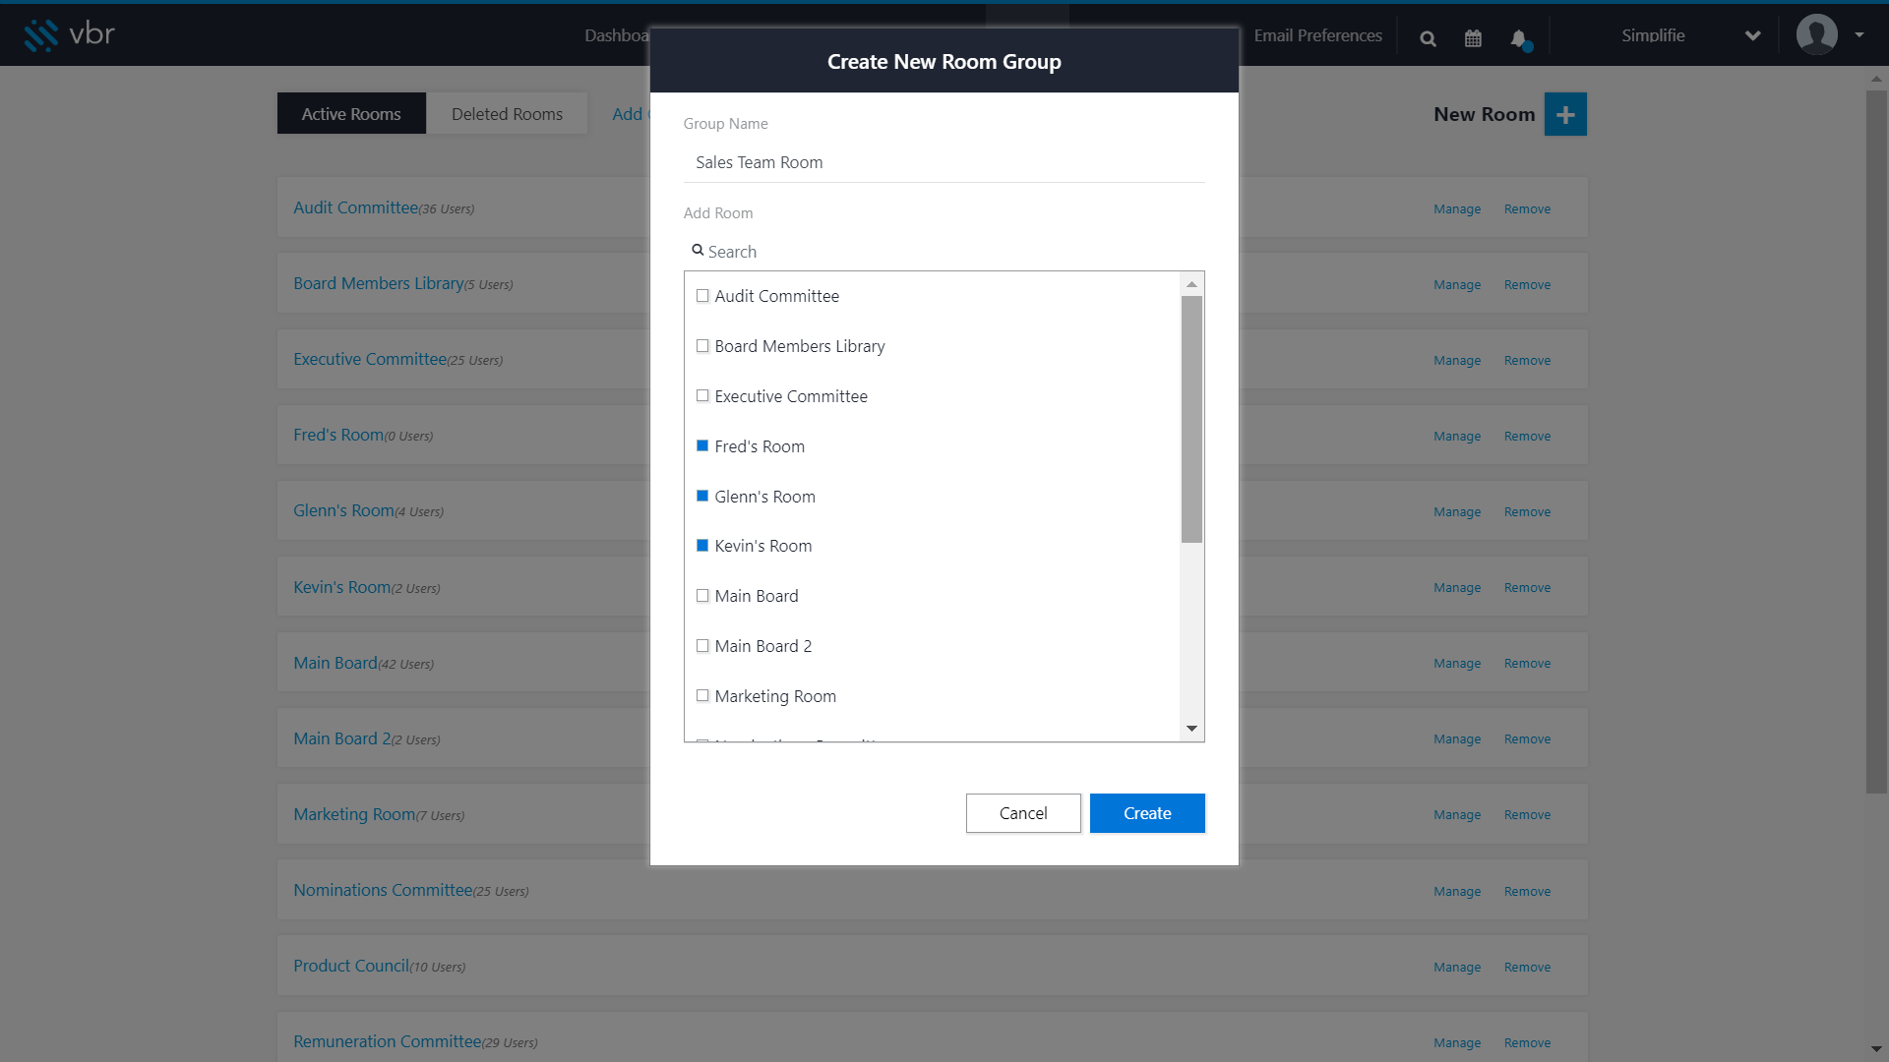Click Remove for Glenn's Room

click(x=1527, y=512)
